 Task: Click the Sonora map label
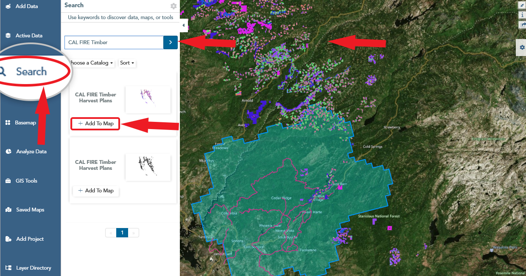(x=237, y=241)
